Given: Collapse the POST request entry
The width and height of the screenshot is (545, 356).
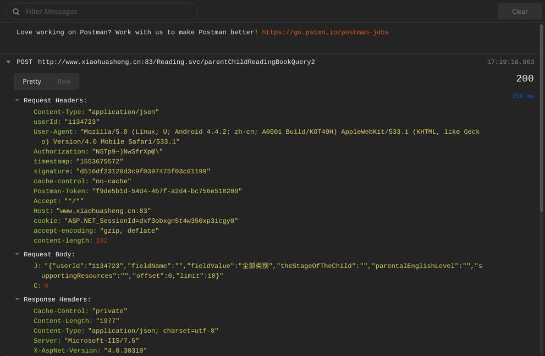Looking at the screenshot, I should (8, 62).
